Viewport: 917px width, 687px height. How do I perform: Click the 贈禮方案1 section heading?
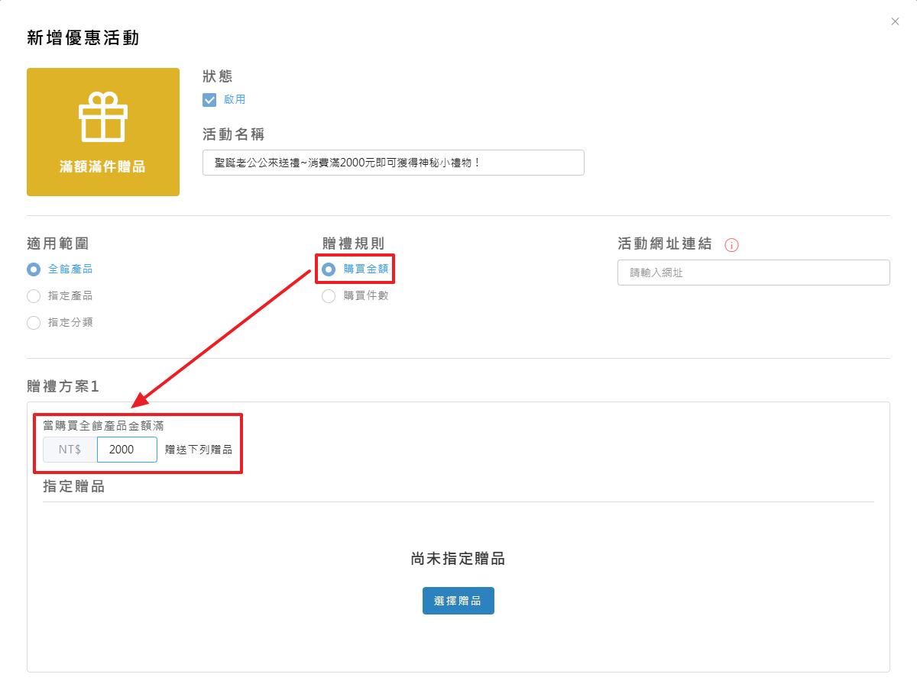point(63,386)
